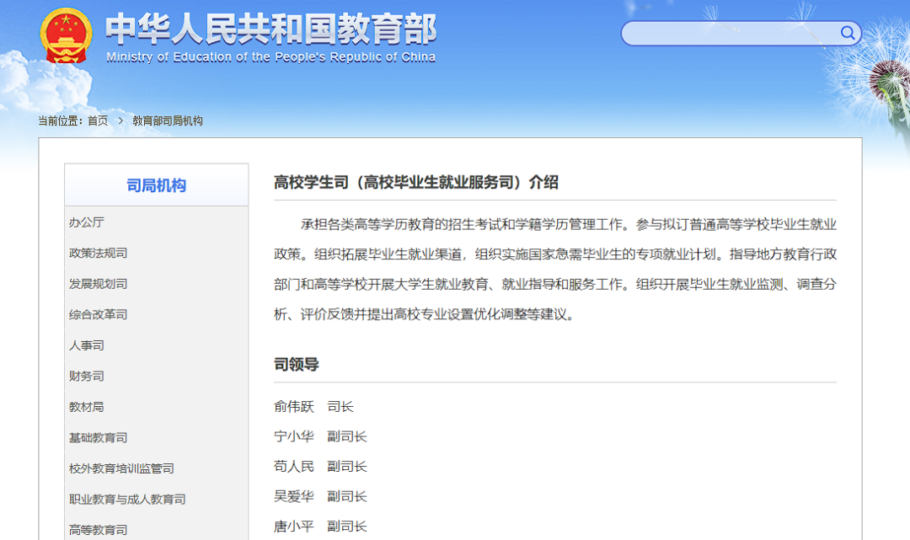Click the 中华人民共和国教育部 site title
This screenshot has width=910, height=540.
pos(271,29)
